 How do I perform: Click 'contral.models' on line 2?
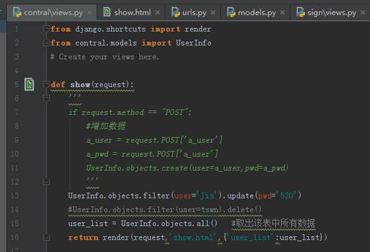106,43
